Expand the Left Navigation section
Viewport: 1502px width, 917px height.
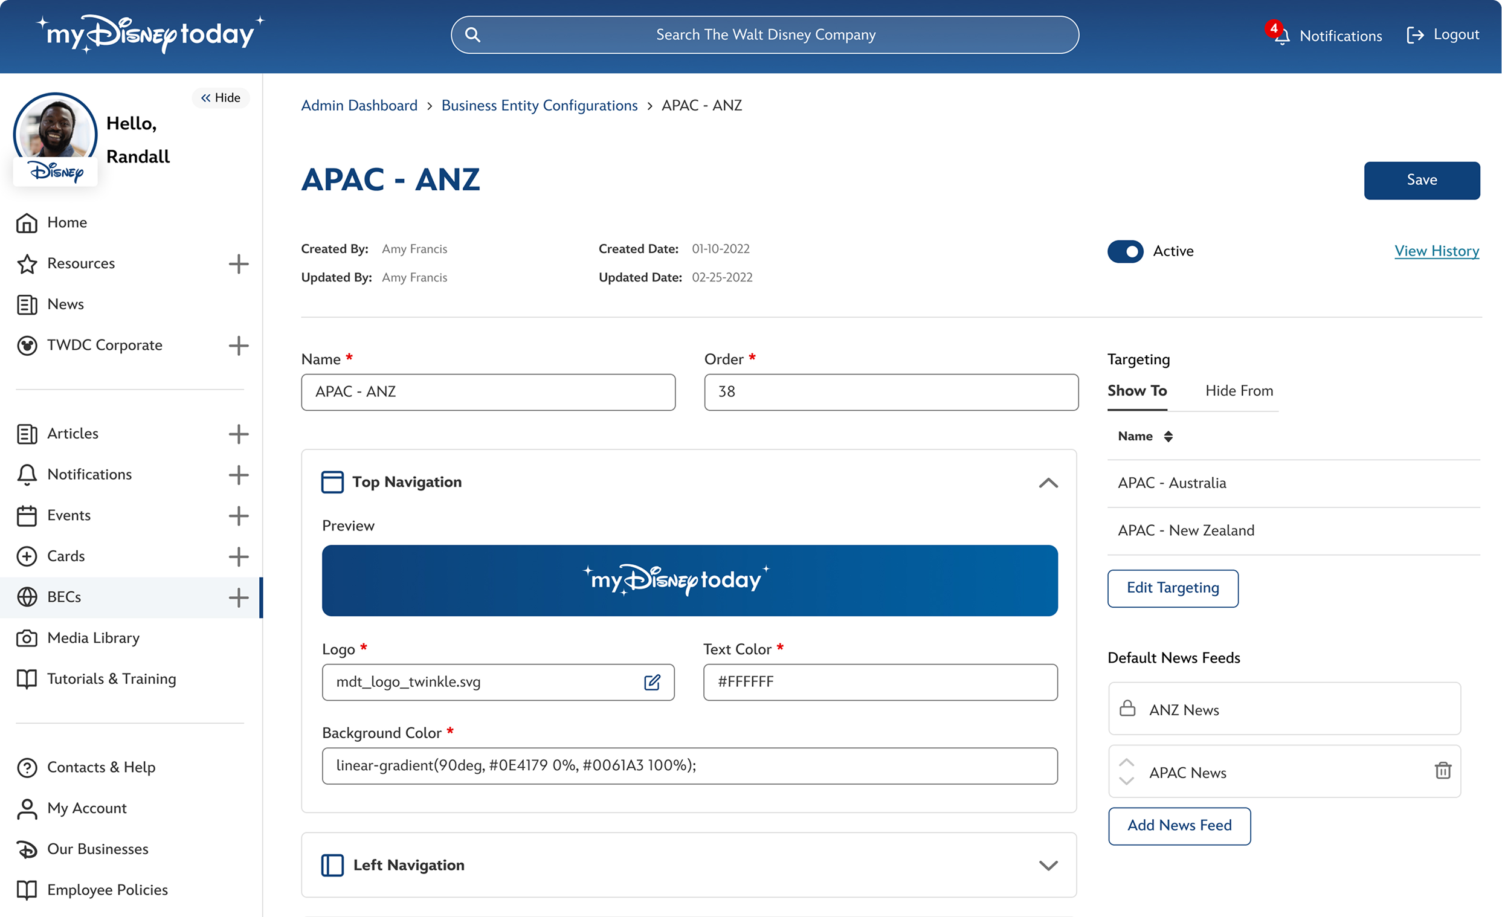pos(1048,865)
